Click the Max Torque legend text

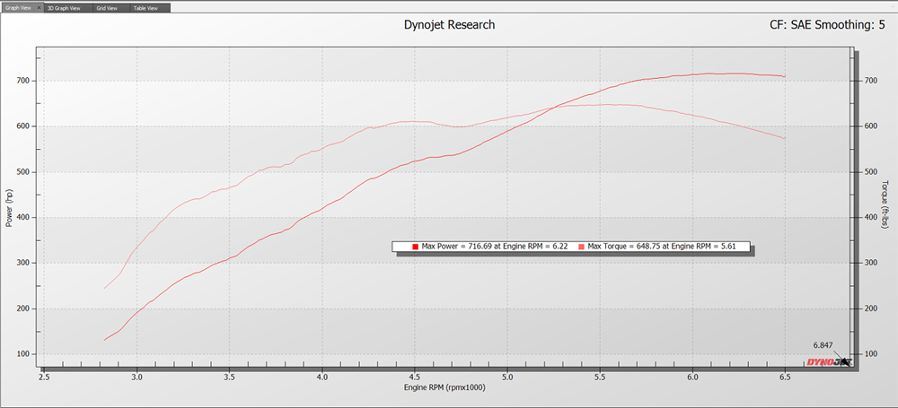[x=665, y=247]
